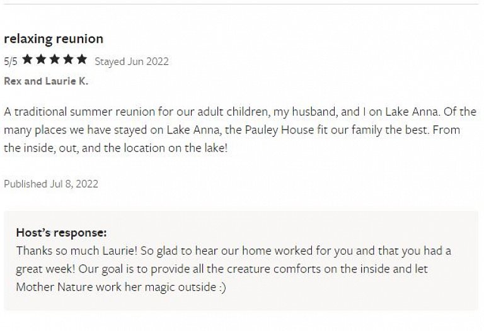484x331 pixels.
Task: Click 'Mother Nature work her magic' line
Action: (x=116, y=287)
